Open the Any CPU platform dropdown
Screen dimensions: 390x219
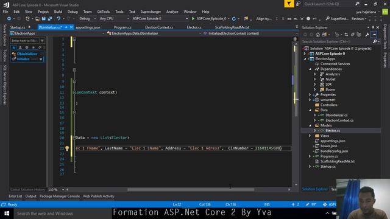click(x=114, y=19)
